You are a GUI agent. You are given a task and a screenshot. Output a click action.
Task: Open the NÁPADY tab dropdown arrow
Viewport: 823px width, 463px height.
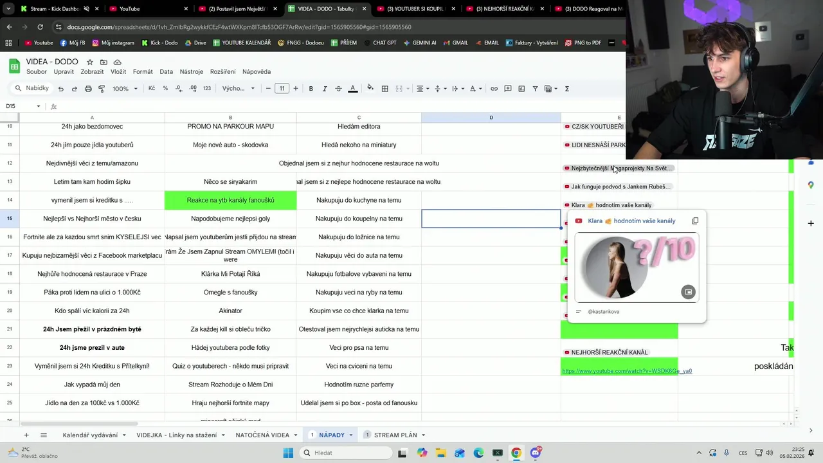[x=350, y=435]
